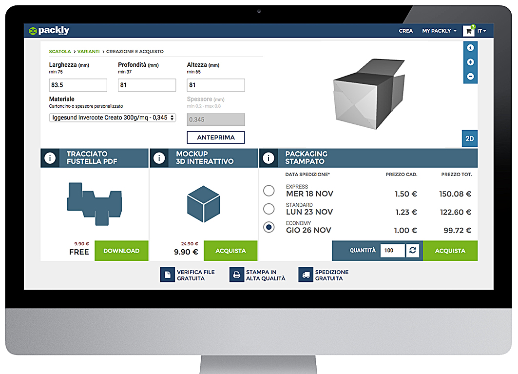Click the 9.90 € mockup price
The width and height of the screenshot is (518, 374).
tap(186, 252)
